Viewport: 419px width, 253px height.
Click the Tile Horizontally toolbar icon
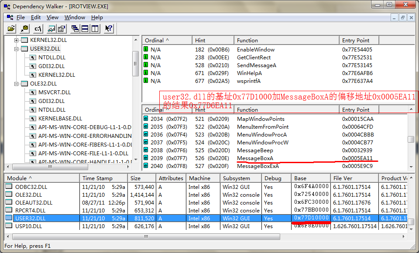click(x=85, y=28)
